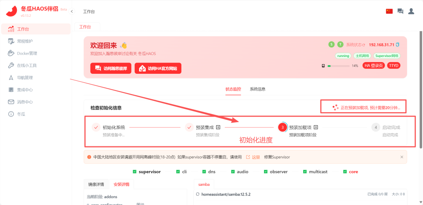This screenshot has height=205, width=423.
Task: Open 工作台 in the sidebar
Action: [36, 29]
